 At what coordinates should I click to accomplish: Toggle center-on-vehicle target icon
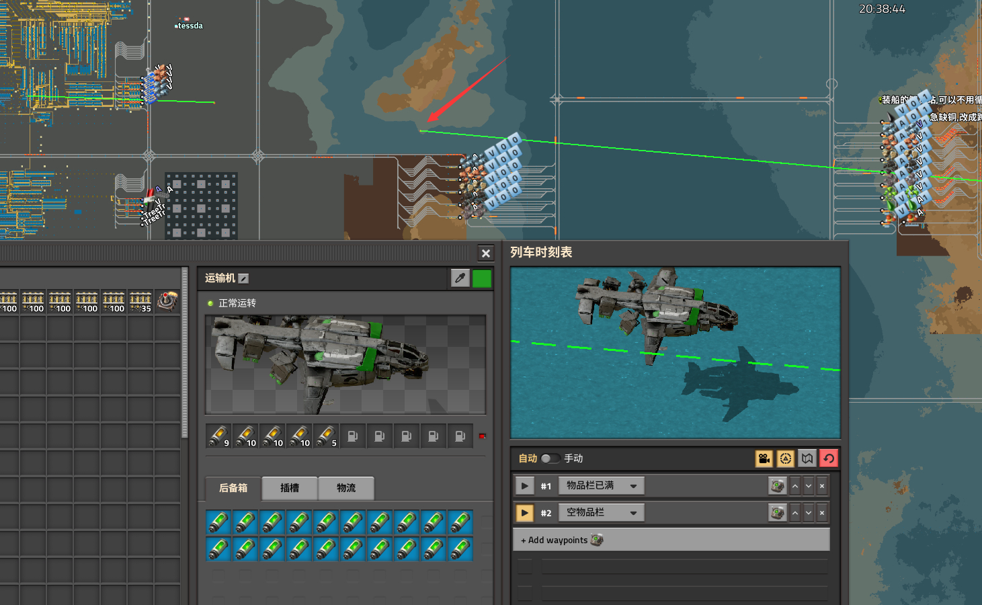coord(786,458)
